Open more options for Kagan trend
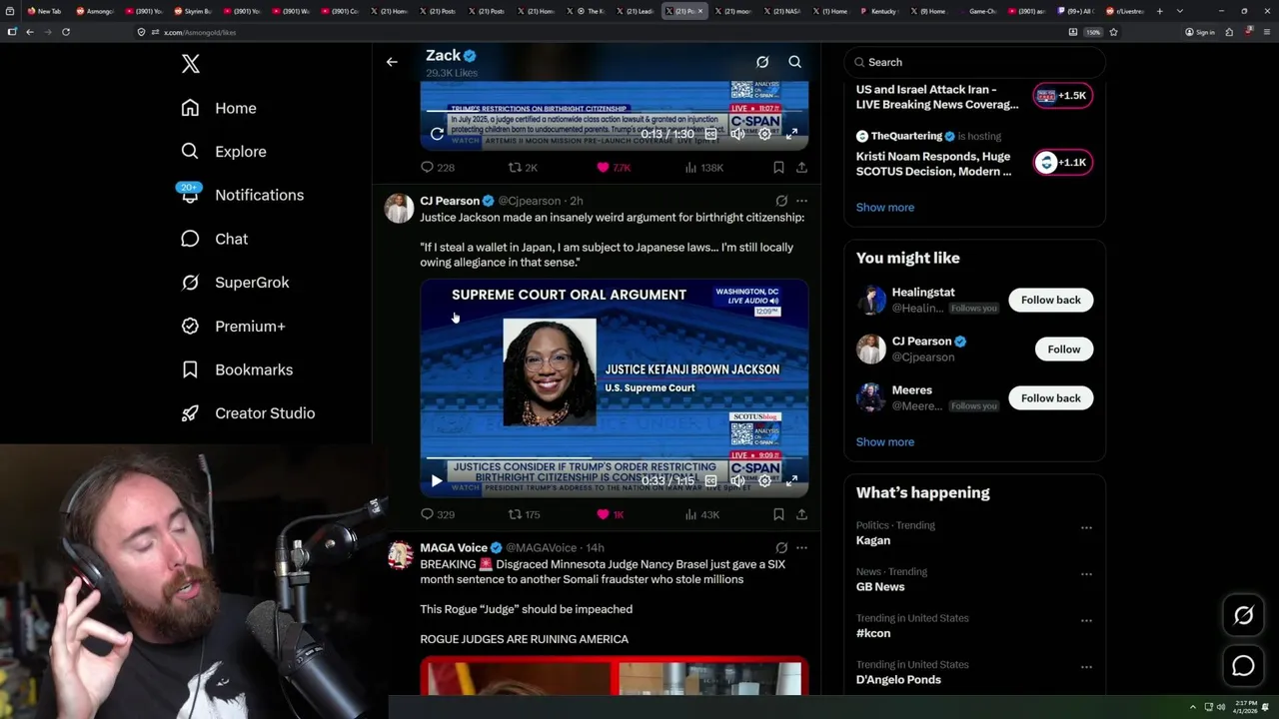This screenshot has width=1279, height=719. (x=1086, y=527)
